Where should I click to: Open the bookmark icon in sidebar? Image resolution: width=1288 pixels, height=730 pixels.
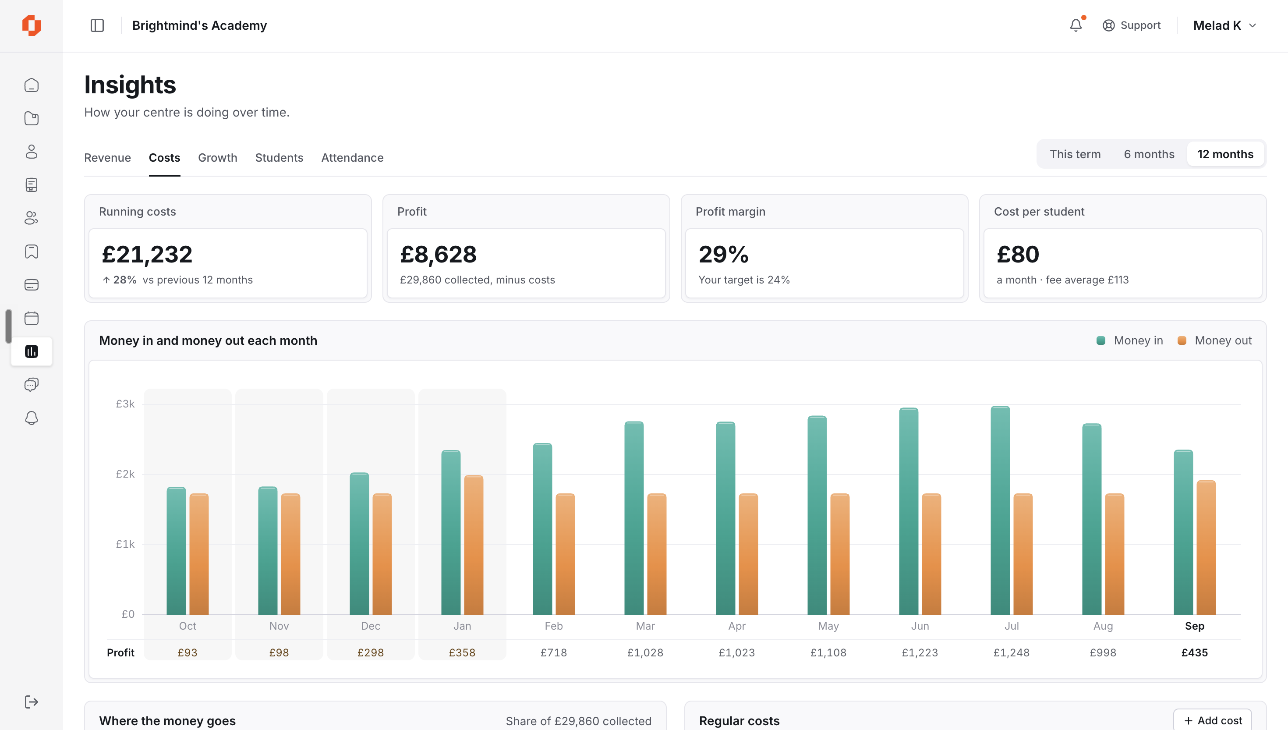[31, 252]
